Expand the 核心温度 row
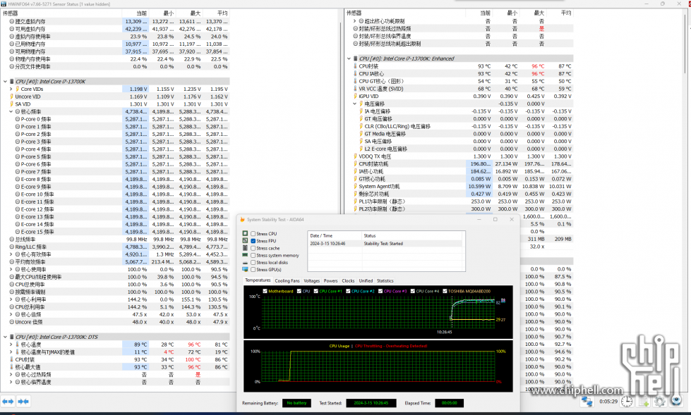 [x=11, y=345]
